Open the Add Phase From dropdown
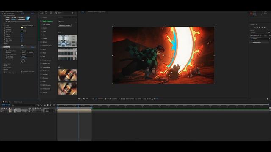Viewport: 271px width, 152px height. tap(27, 54)
